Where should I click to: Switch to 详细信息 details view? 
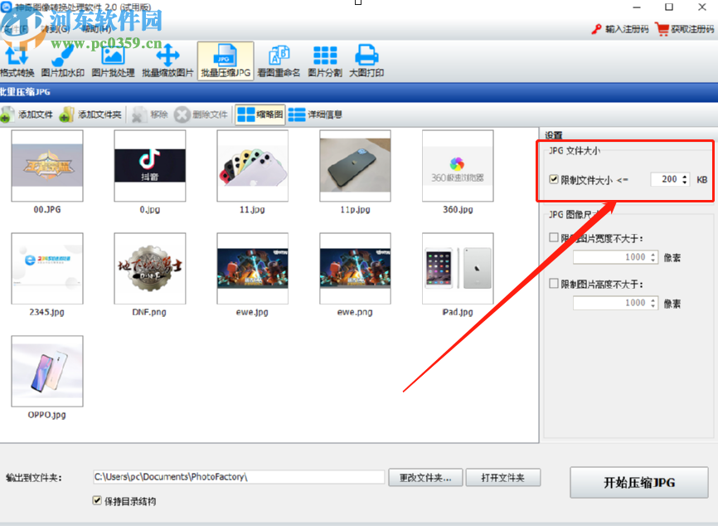click(x=315, y=114)
